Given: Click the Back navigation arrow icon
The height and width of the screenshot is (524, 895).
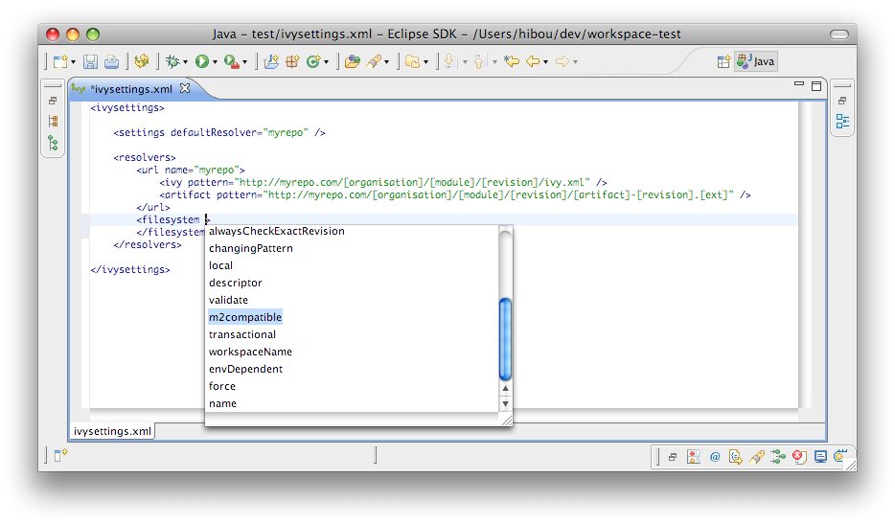Looking at the screenshot, I should pyautogui.click(x=533, y=61).
